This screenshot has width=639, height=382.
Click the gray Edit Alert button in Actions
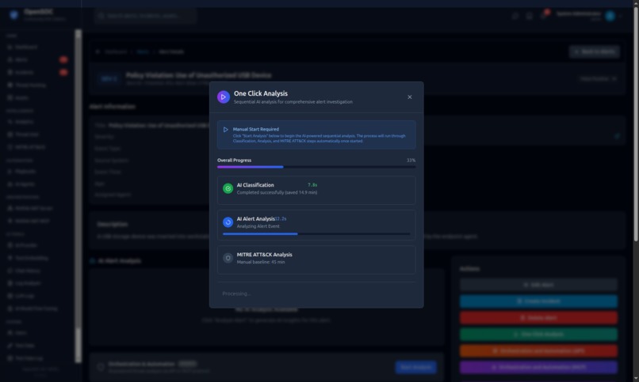[x=538, y=285]
